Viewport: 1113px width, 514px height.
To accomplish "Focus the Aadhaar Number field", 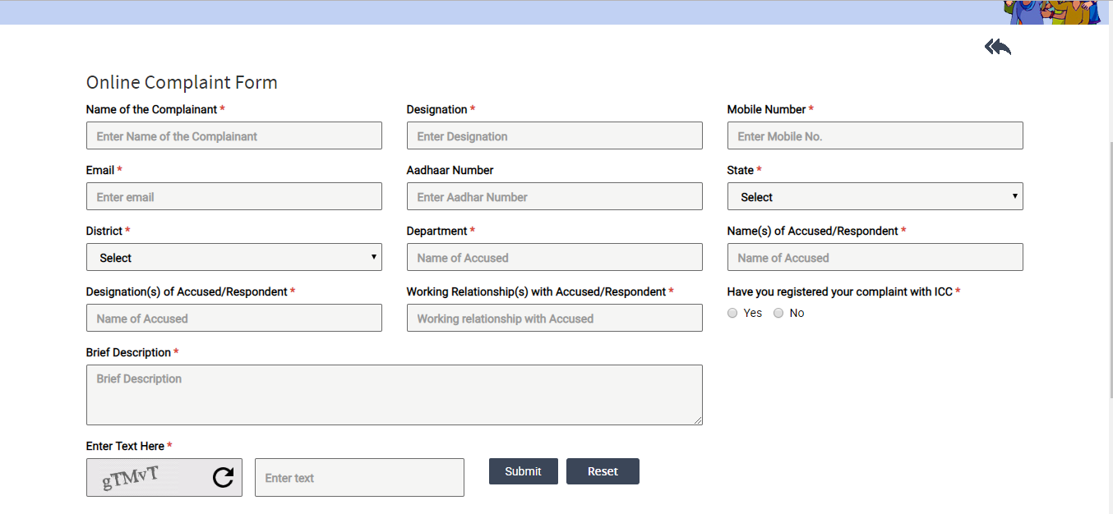I will [x=554, y=197].
